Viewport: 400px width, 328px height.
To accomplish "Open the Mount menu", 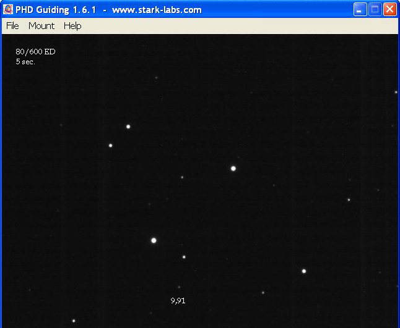I will tap(41, 26).
